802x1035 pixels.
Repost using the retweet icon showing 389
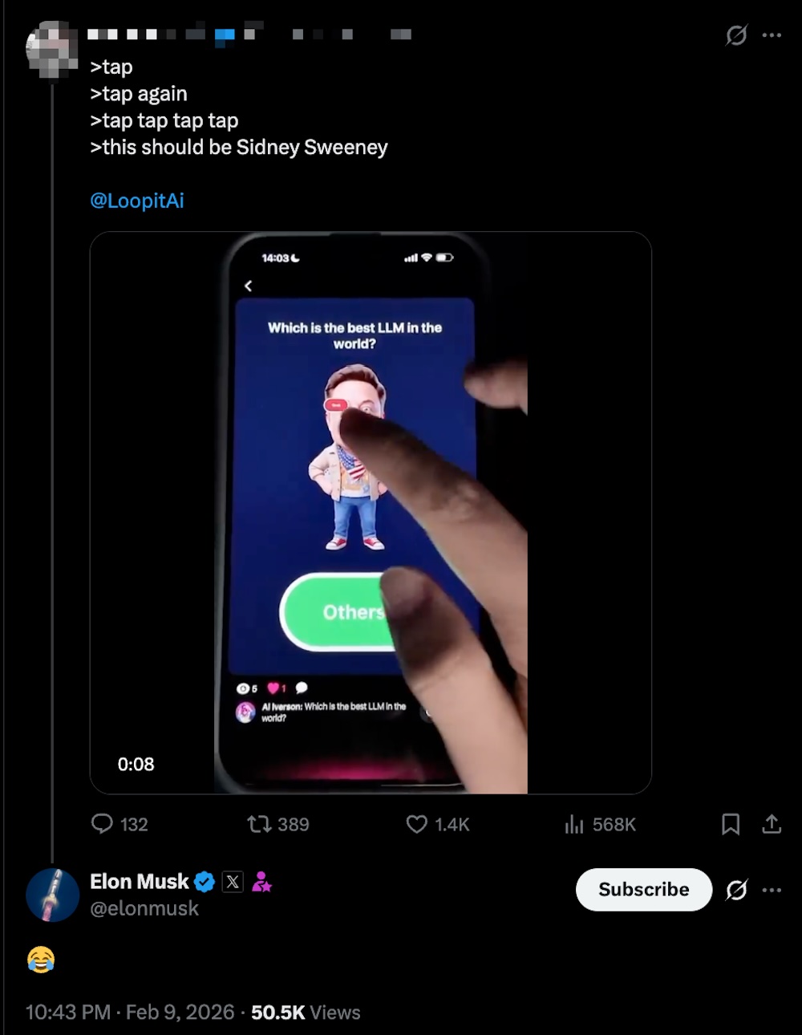coord(259,824)
